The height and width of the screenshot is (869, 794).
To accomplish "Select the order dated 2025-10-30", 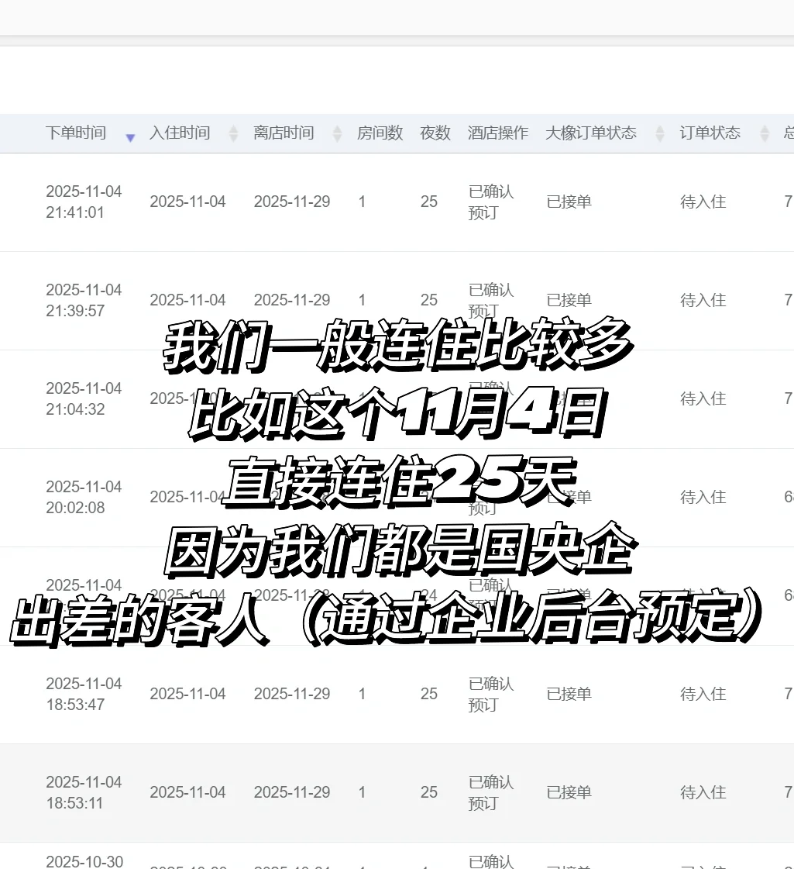I will pyautogui.click(x=84, y=860).
